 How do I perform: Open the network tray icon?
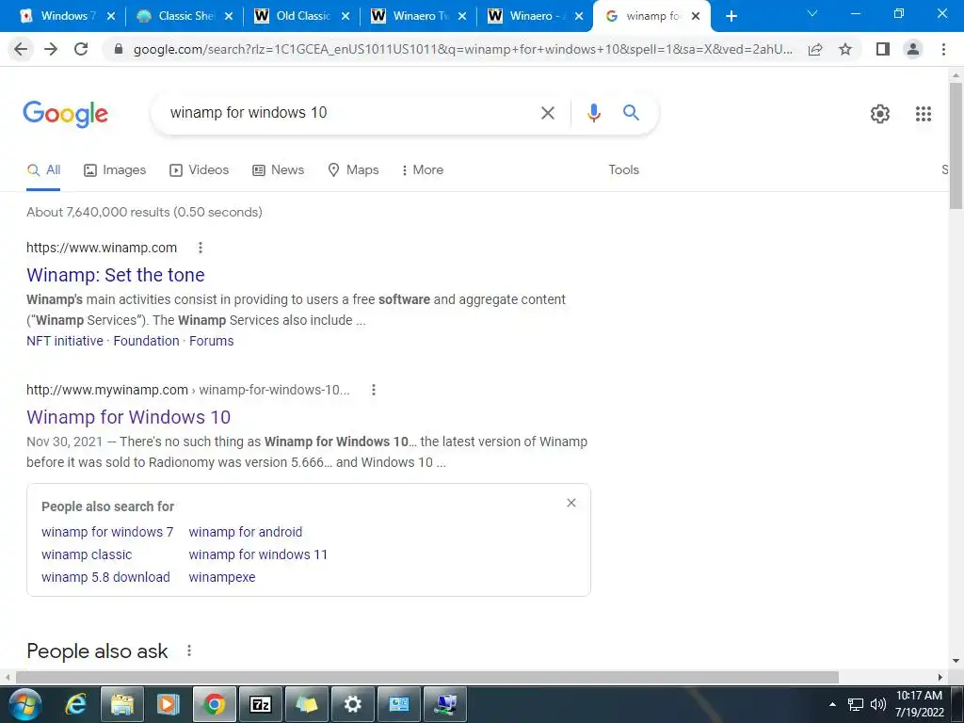pyautogui.click(x=855, y=704)
